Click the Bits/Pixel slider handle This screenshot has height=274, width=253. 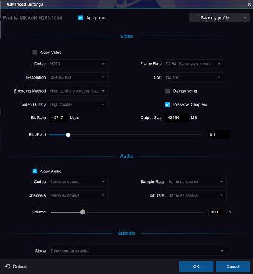68,135
